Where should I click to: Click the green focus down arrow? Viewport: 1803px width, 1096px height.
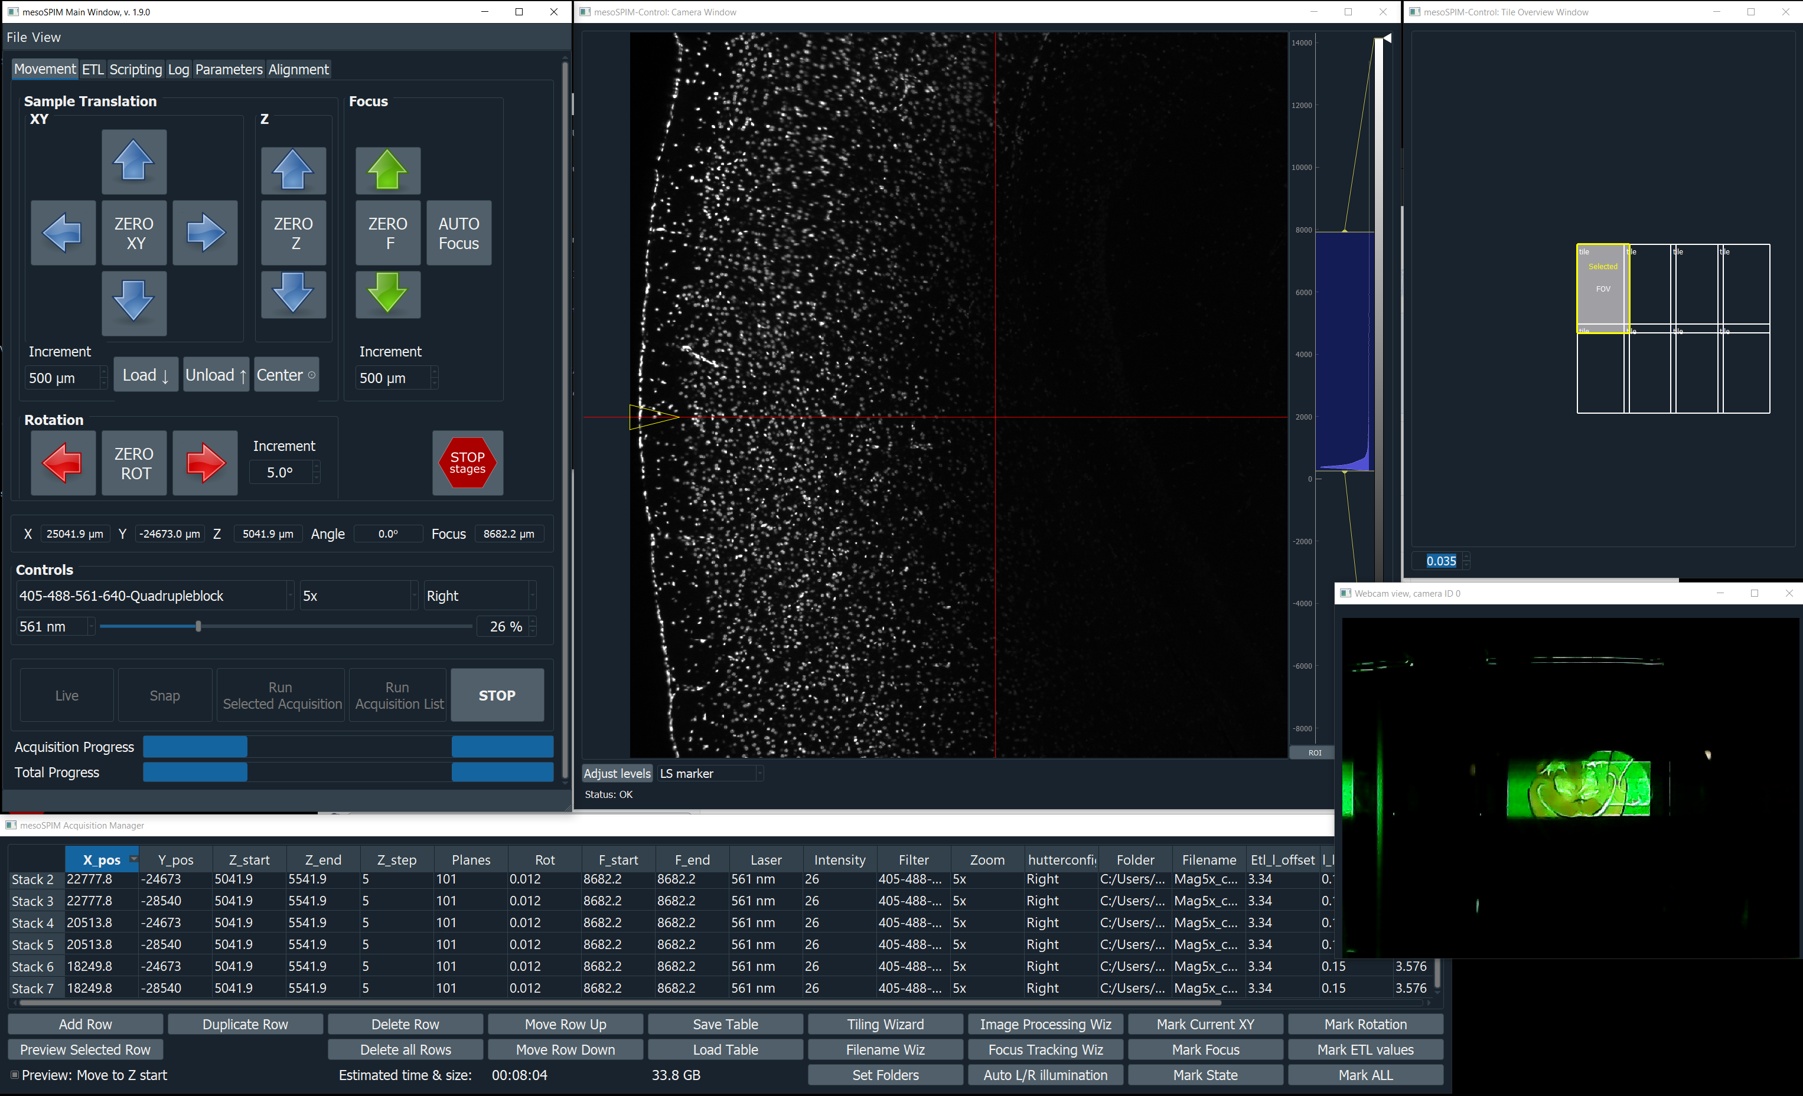tap(387, 294)
